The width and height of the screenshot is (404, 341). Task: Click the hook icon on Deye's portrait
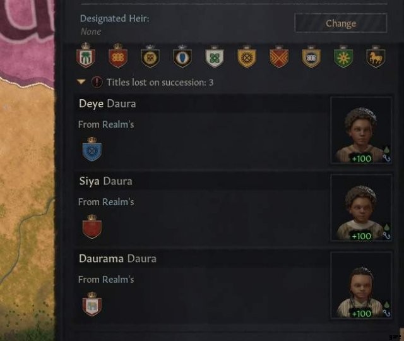click(x=387, y=158)
